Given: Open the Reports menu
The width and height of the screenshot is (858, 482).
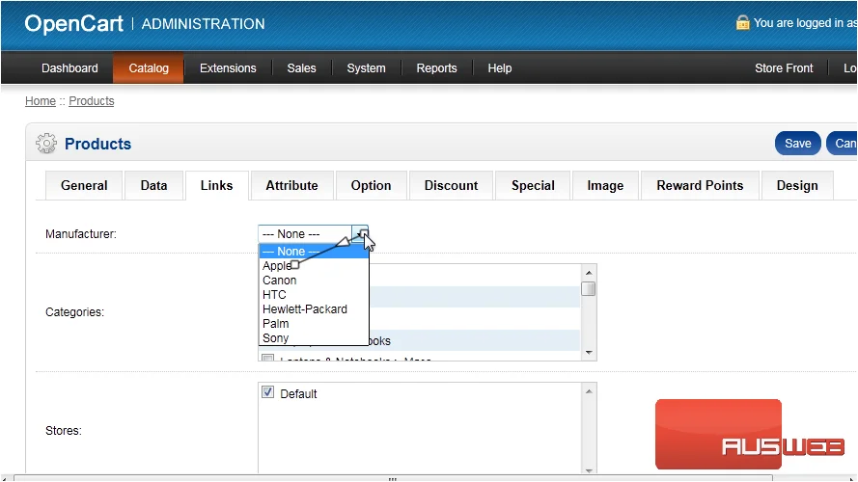Looking at the screenshot, I should click(436, 68).
